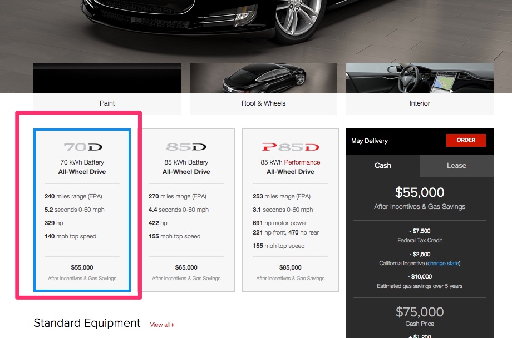Switch to the Cash payment tab
Image resolution: width=512 pixels, height=338 pixels.
(383, 166)
